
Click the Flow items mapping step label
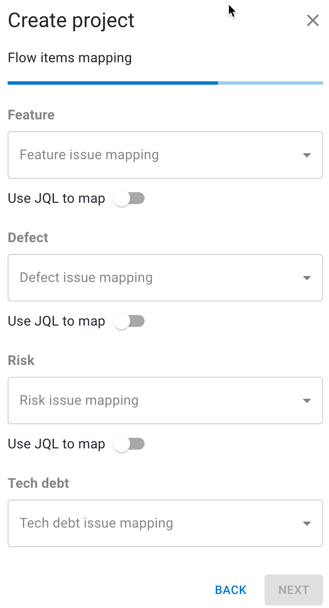coord(70,58)
